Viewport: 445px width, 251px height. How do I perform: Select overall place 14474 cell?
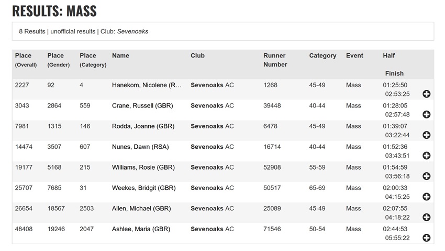coord(24,147)
